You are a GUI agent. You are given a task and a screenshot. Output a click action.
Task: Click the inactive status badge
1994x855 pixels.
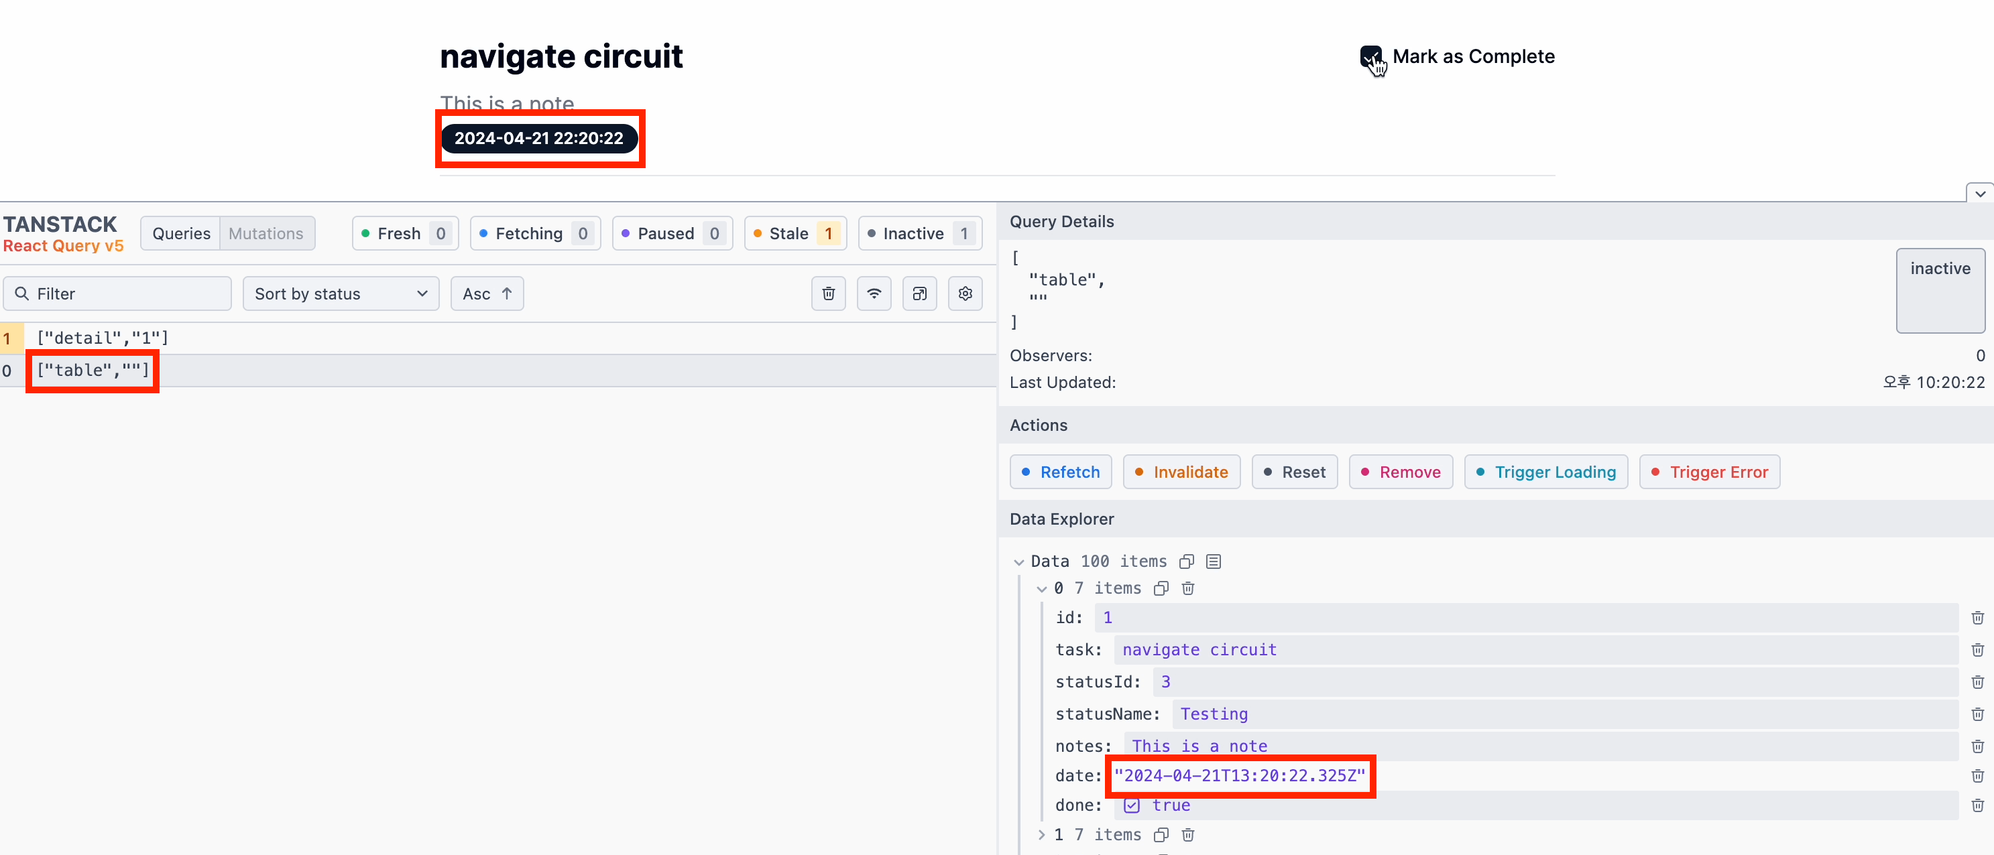[x=1940, y=290]
